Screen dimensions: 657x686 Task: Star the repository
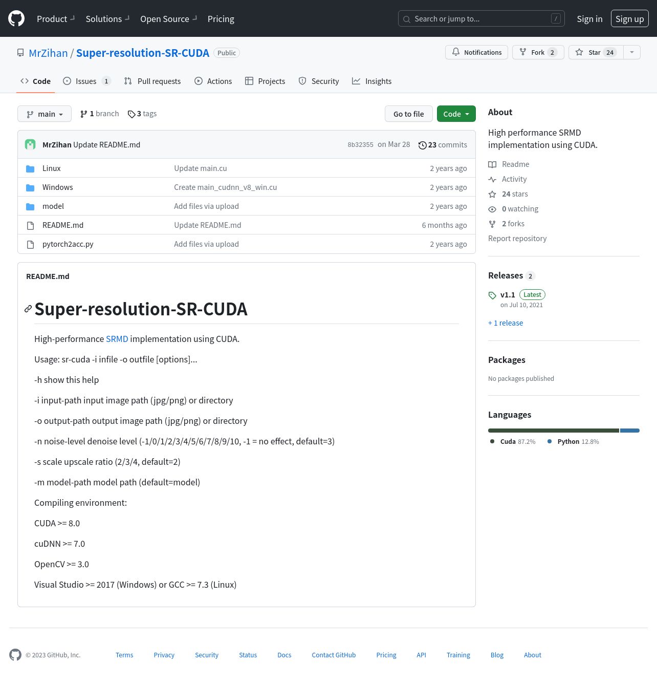pyautogui.click(x=596, y=52)
